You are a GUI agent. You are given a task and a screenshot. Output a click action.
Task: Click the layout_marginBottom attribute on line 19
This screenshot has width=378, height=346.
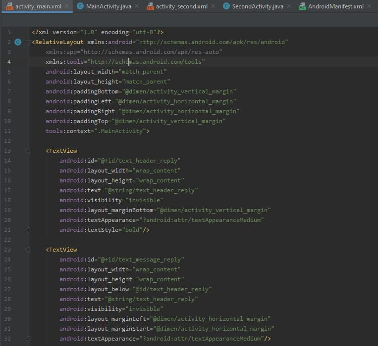[107, 210]
